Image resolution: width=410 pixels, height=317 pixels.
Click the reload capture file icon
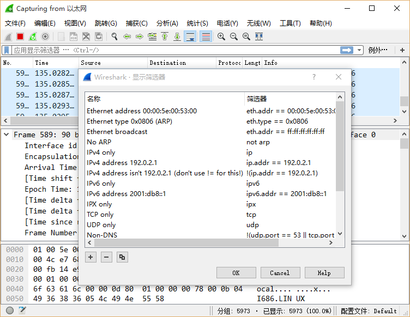pyautogui.click(x=99, y=36)
